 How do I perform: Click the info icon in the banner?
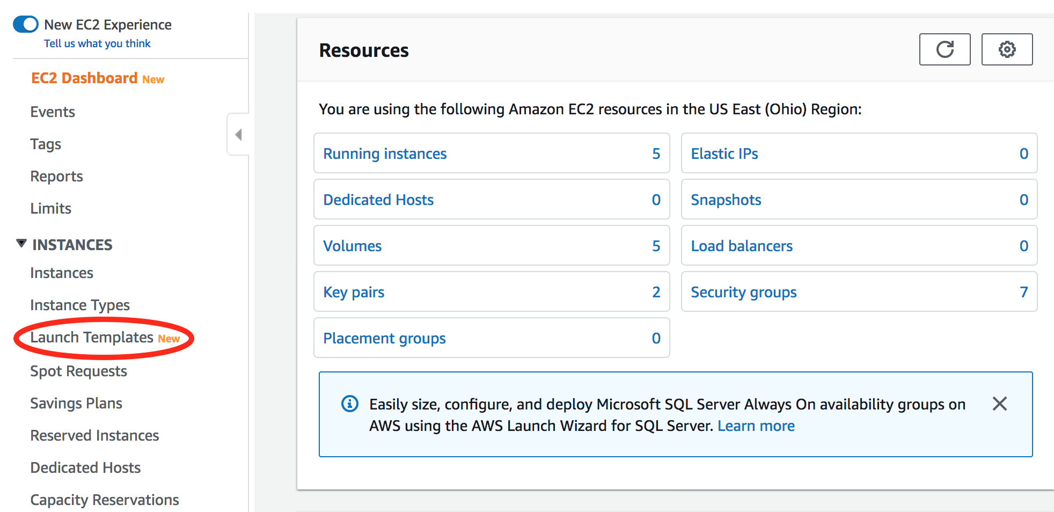click(350, 404)
